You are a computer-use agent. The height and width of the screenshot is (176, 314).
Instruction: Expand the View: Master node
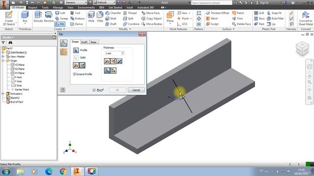[3, 57]
